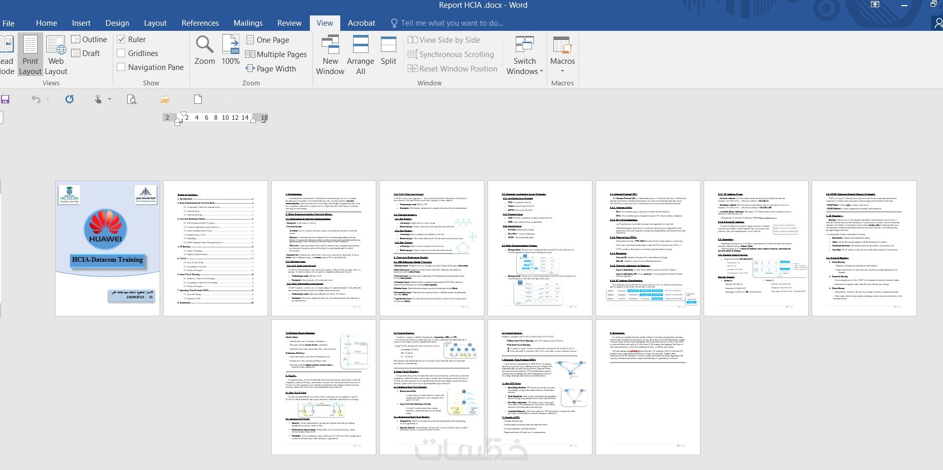The height and width of the screenshot is (470, 943).
Task: Select the HCIA-Datacom Training cover page
Action: (108, 248)
